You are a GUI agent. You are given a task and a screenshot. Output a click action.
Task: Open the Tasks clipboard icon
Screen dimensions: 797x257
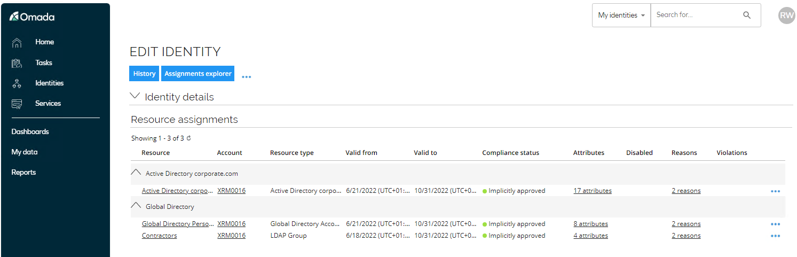(x=17, y=63)
